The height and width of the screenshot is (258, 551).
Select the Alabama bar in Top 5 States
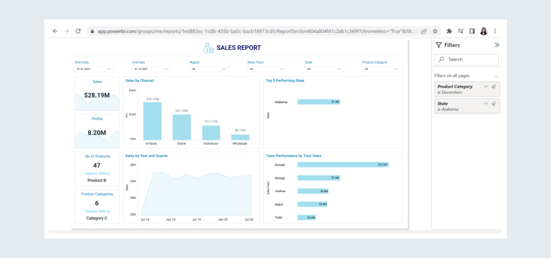[319, 102]
